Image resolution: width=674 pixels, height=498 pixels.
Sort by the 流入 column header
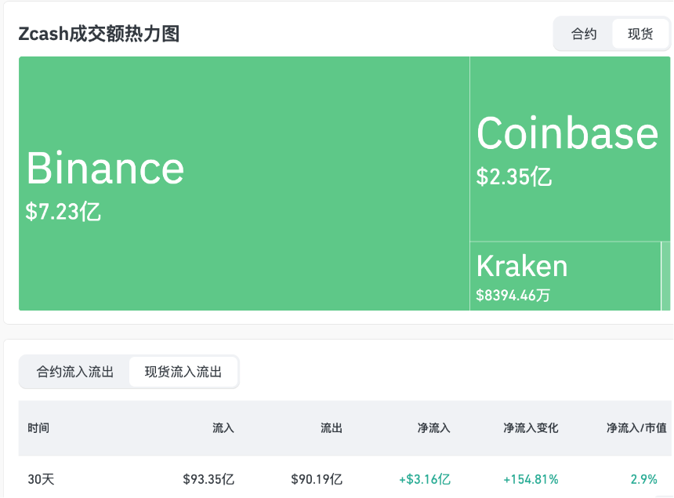(x=223, y=428)
